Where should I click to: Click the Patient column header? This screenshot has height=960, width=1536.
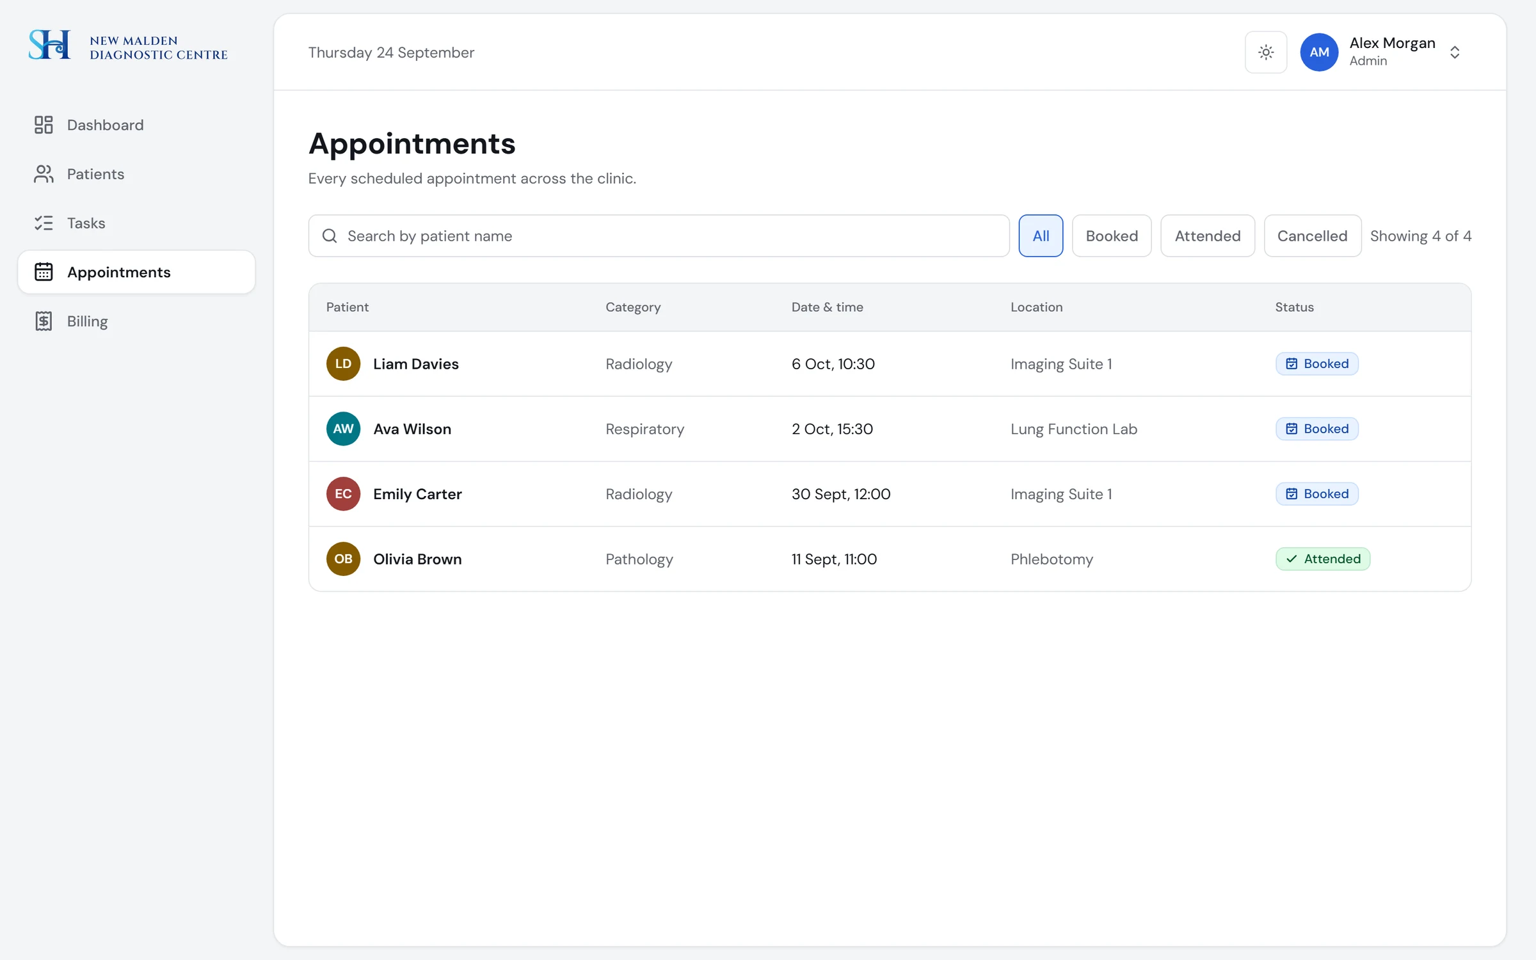coord(348,307)
